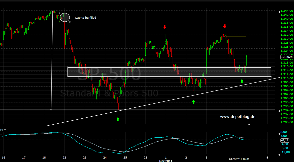Grab the right-corner handle of the support rectangle
The height and width of the screenshot is (162, 294).
[x=271, y=77]
